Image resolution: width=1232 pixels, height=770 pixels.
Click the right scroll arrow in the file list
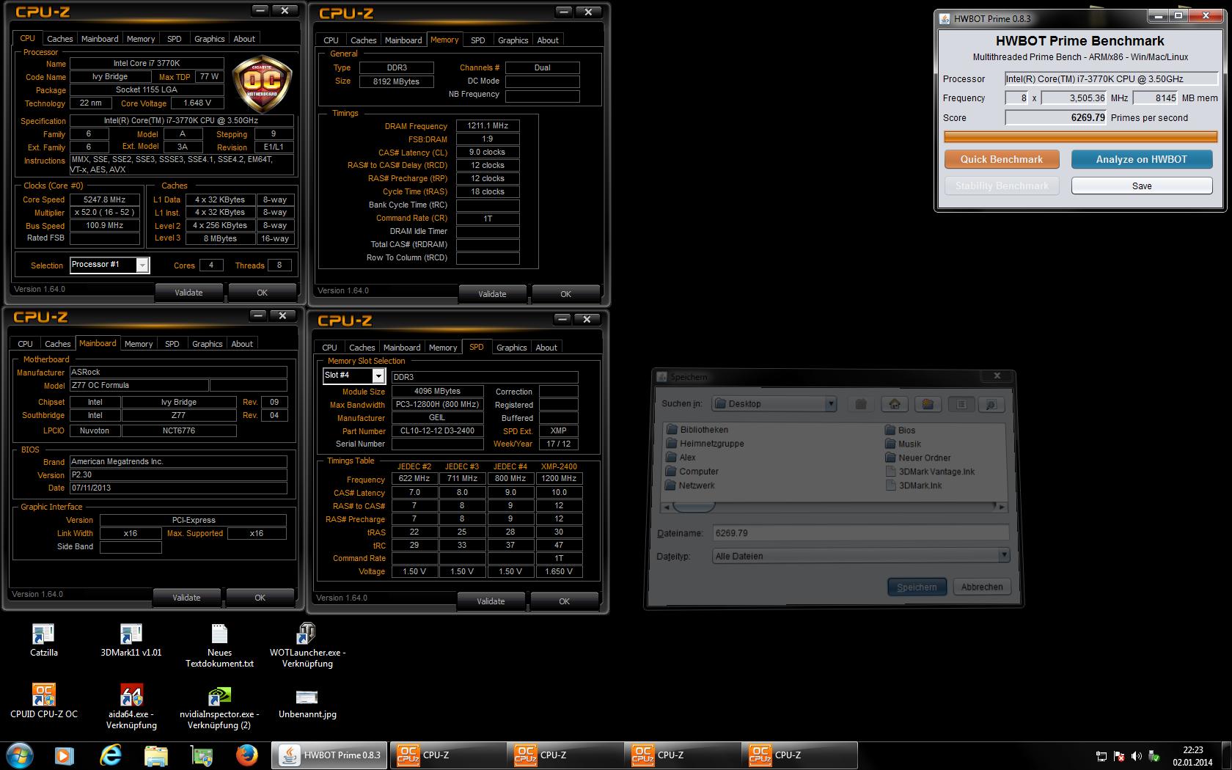[x=1002, y=507]
